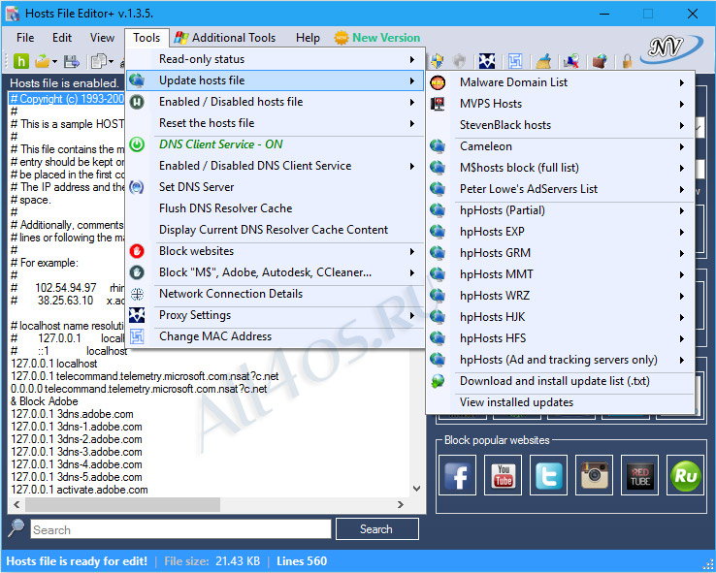Toggle DNS Client Service - ON item

[275, 144]
